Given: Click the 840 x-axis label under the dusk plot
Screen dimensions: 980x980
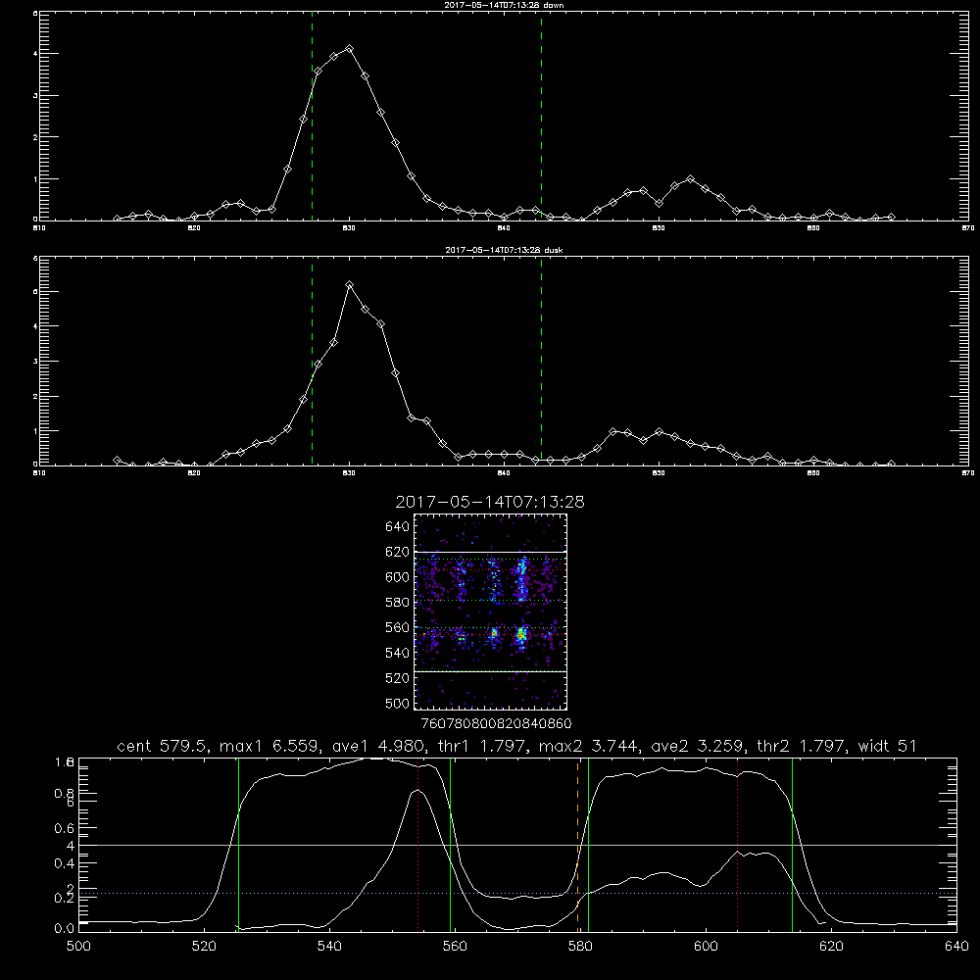Looking at the screenshot, I should [x=504, y=473].
